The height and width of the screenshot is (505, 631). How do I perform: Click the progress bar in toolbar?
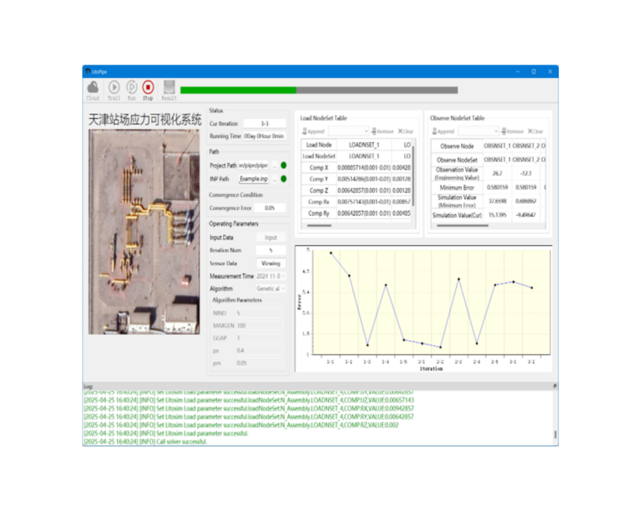[318, 90]
